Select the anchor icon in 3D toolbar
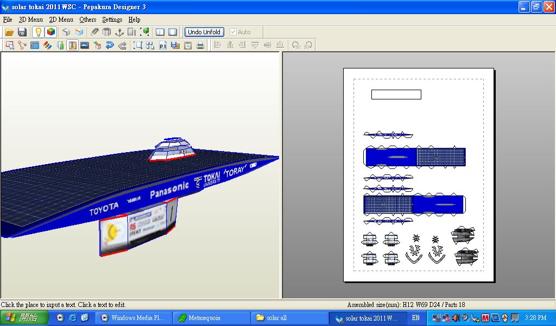 point(119,32)
